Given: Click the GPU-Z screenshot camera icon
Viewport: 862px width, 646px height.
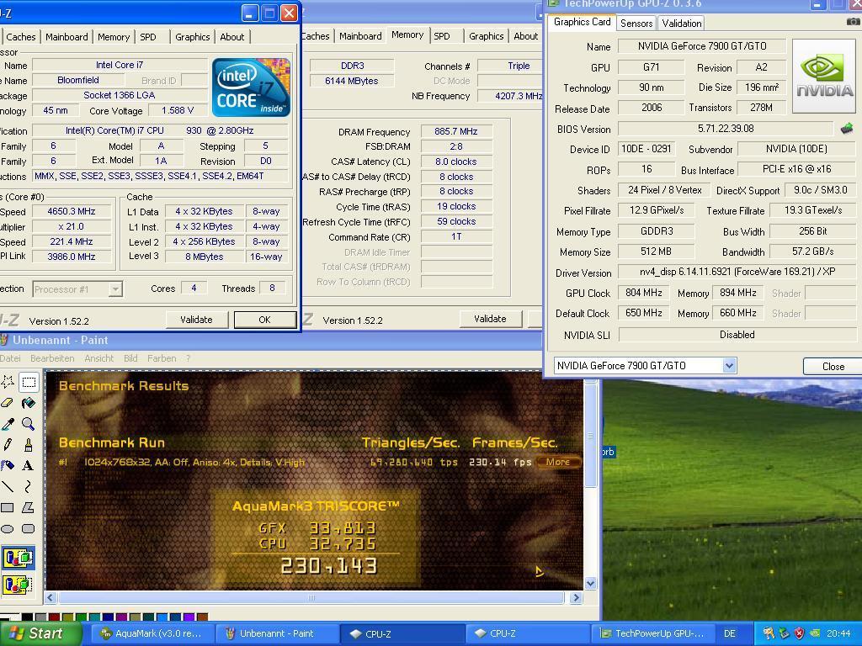Looking at the screenshot, I should click(x=853, y=22).
